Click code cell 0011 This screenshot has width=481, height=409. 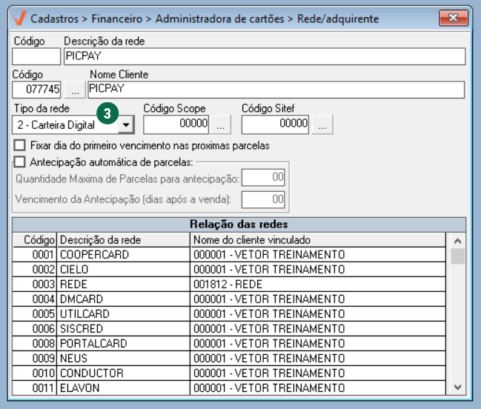pos(35,388)
